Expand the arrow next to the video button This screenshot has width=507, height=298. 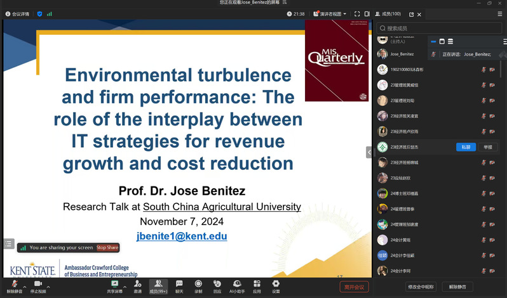pyautogui.click(x=48, y=287)
